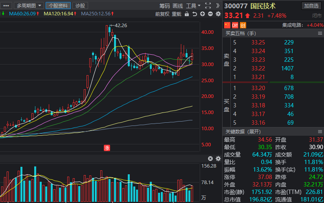The height and width of the screenshot is (203, 324).
Task: Toggle the 重载 option
Action: click(177, 14)
